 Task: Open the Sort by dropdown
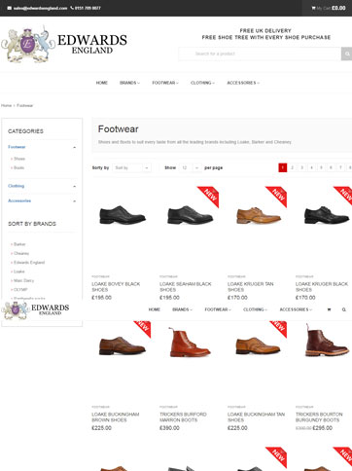[x=131, y=167]
